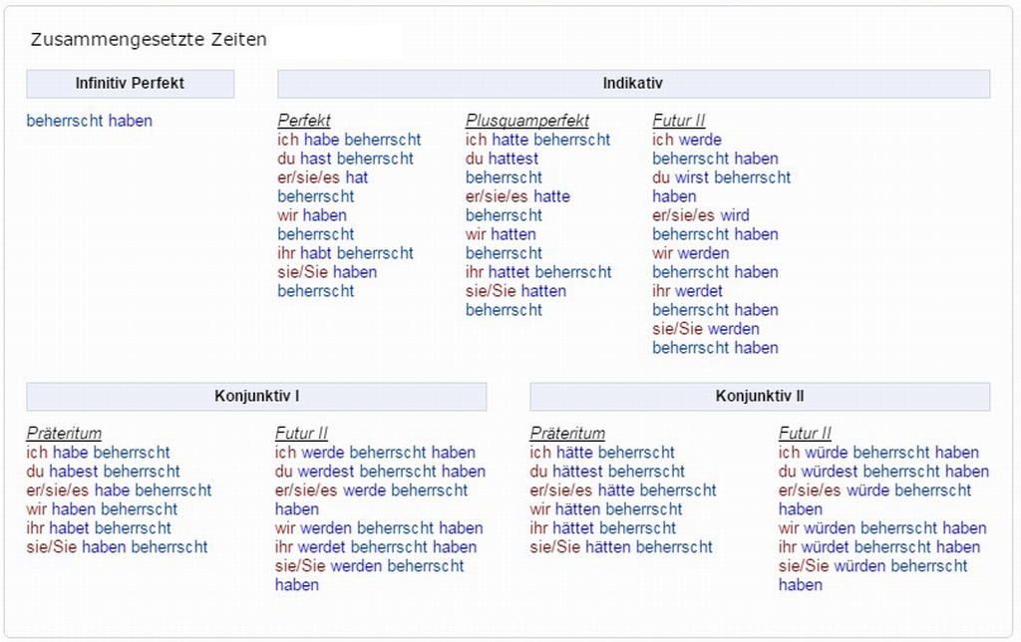Image resolution: width=1021 pixels, height=642 pixels.
Task: Click the Futur II heading under Konjunktiv II
Action: pyautogui.click(x=805, y=434)
